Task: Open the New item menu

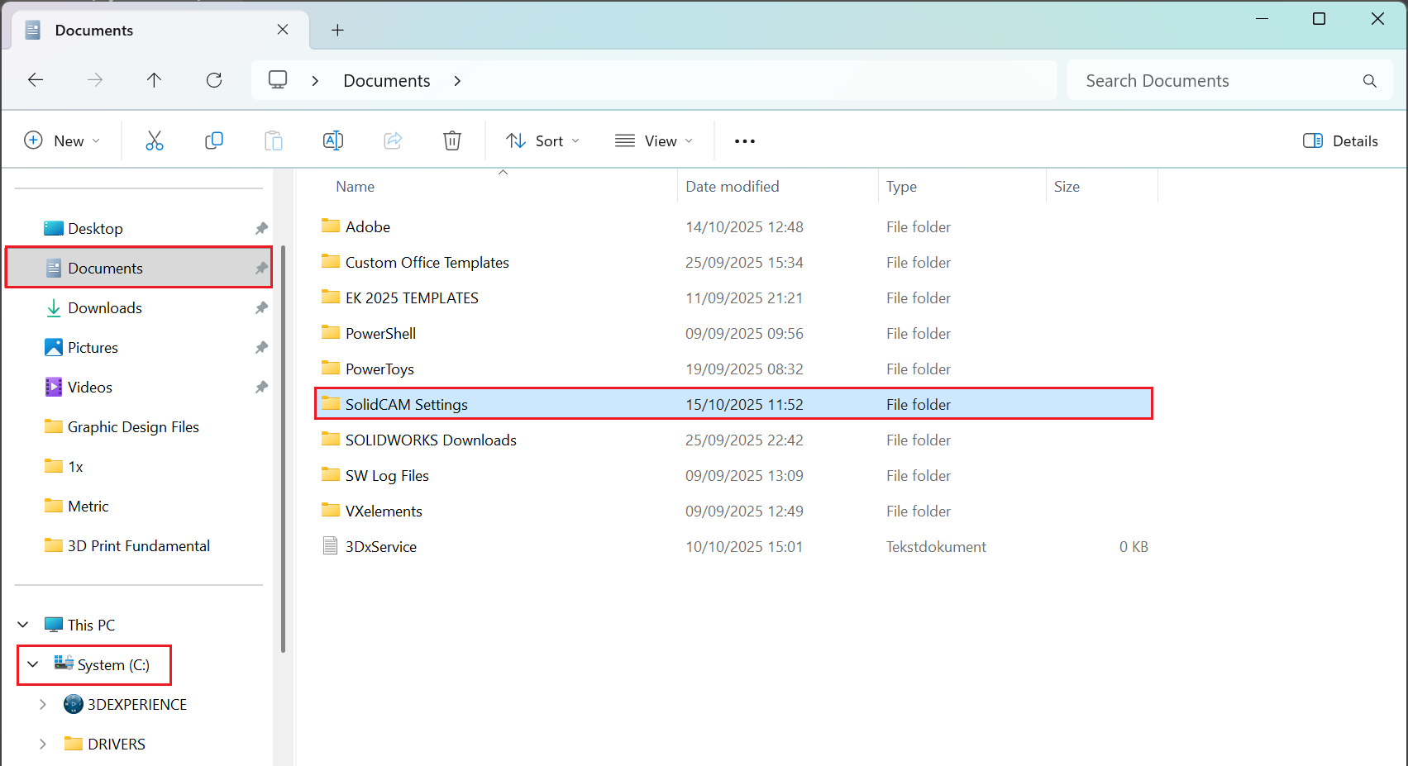Action: point(62,140)
